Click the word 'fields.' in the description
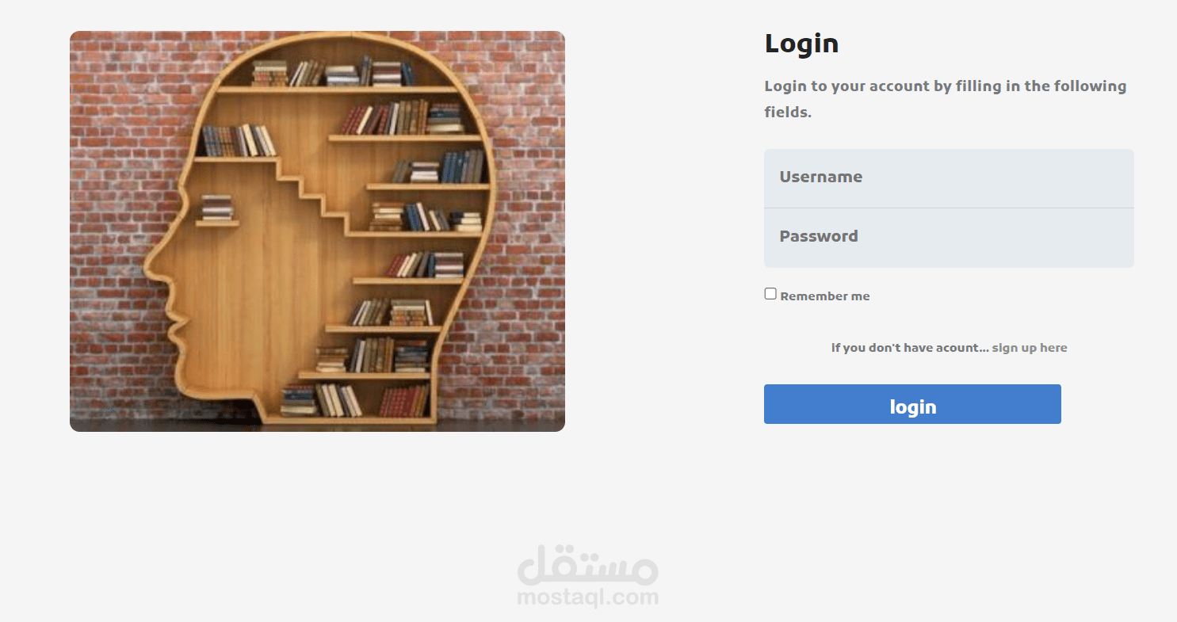The width and height of the screenshot is (1177, 622). point(788,112)
